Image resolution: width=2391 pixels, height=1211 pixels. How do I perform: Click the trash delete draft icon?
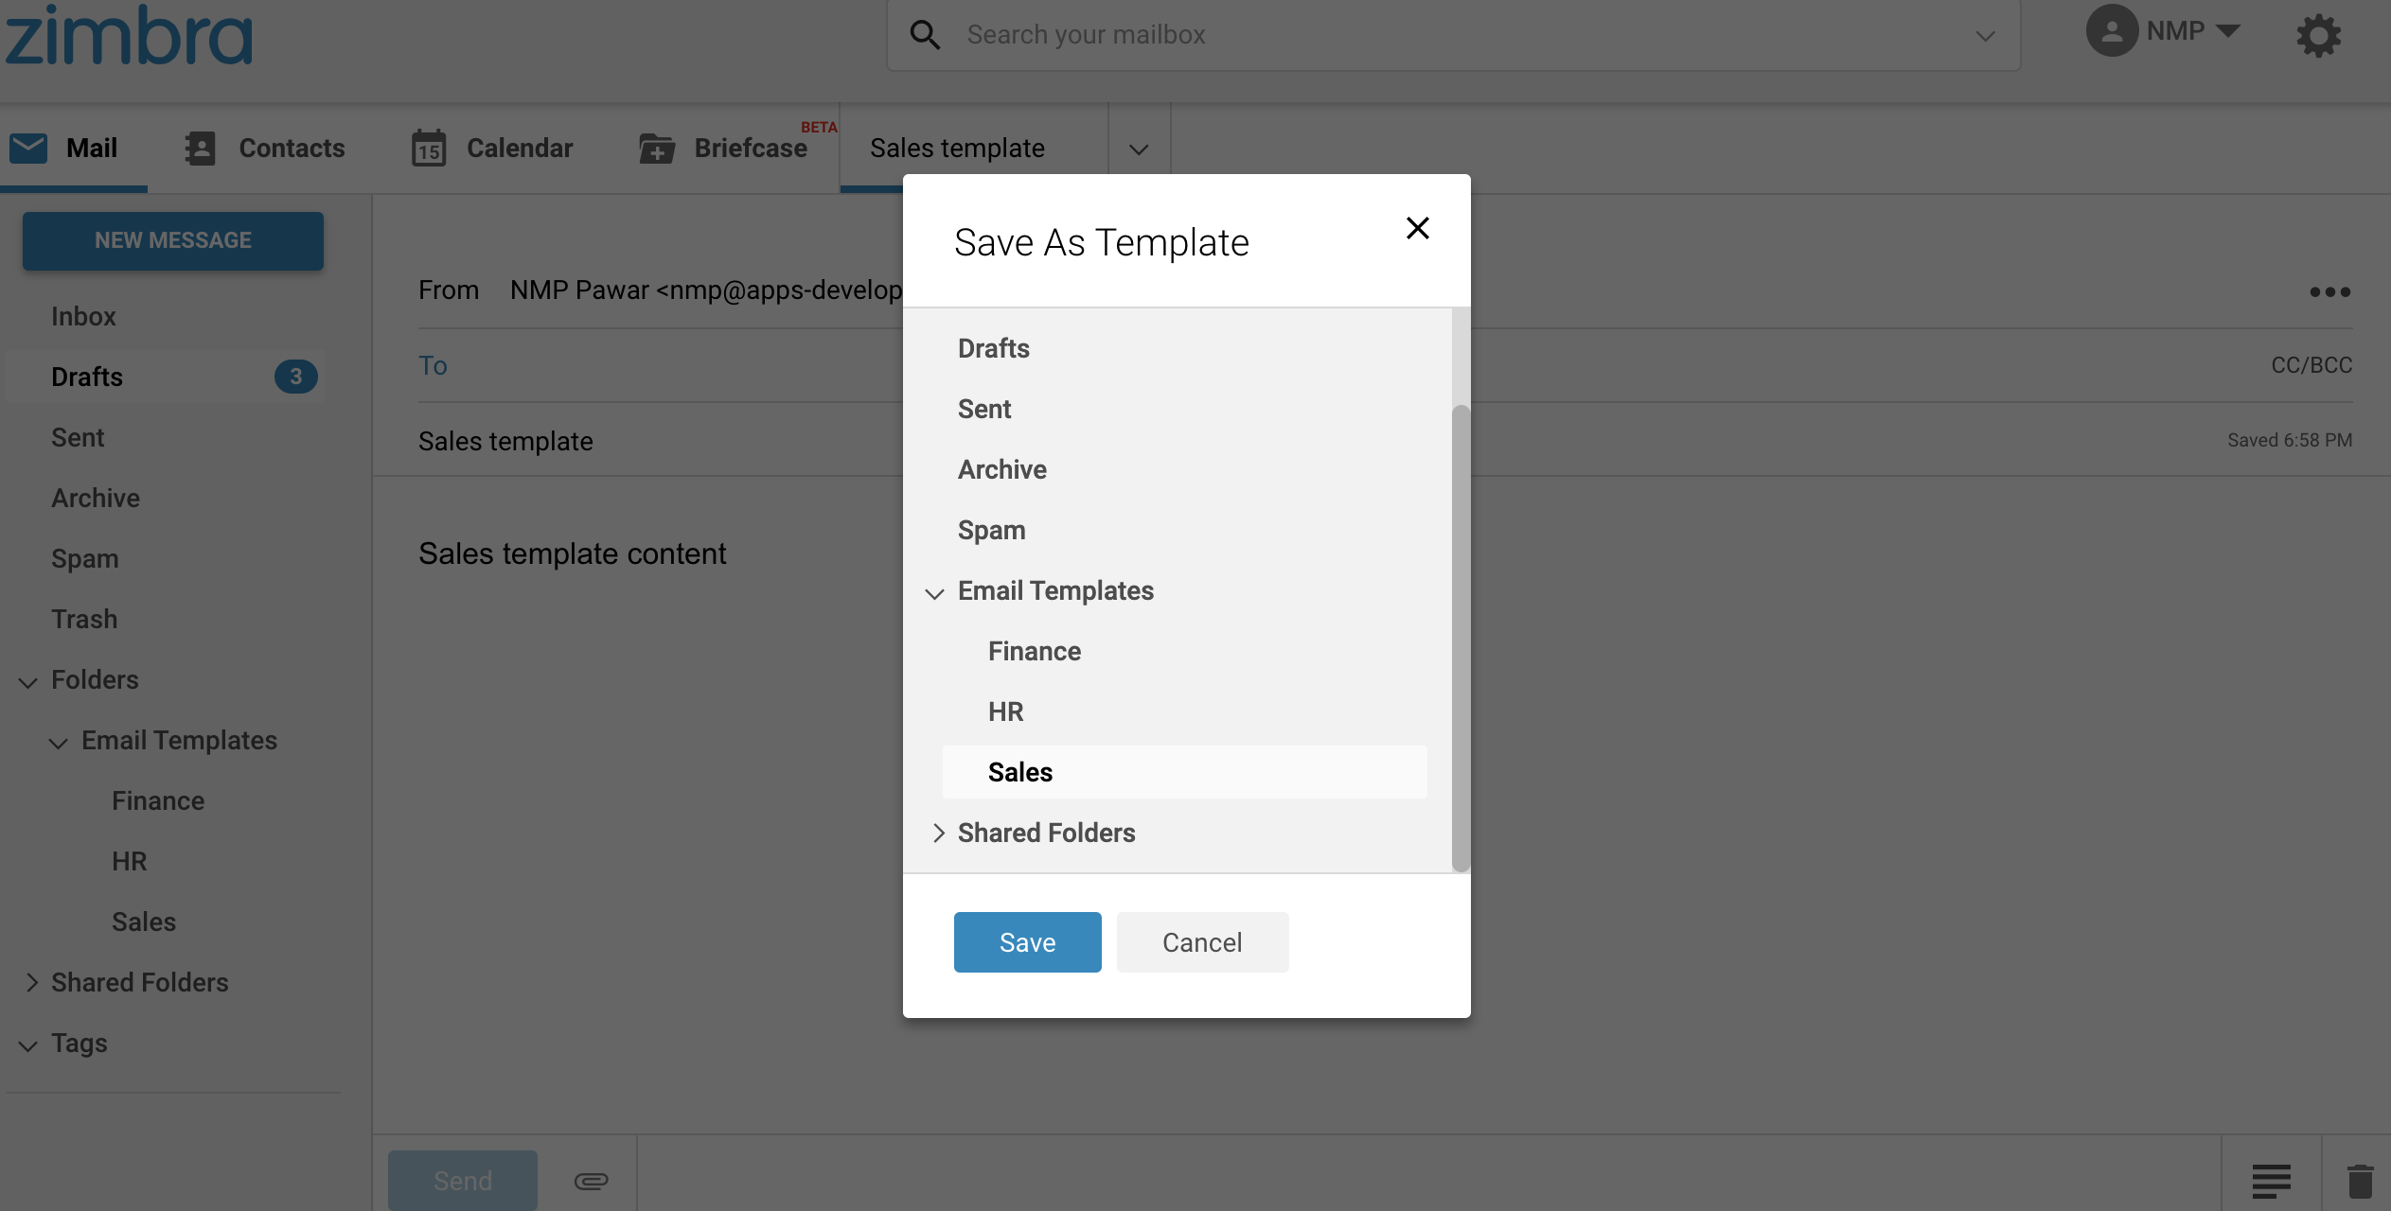coord(2360,1180)
